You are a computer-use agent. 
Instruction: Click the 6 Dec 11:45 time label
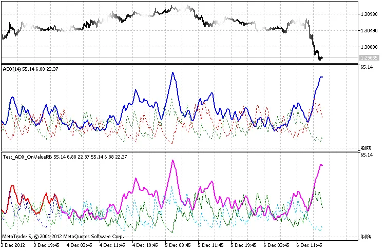(311, 245)
